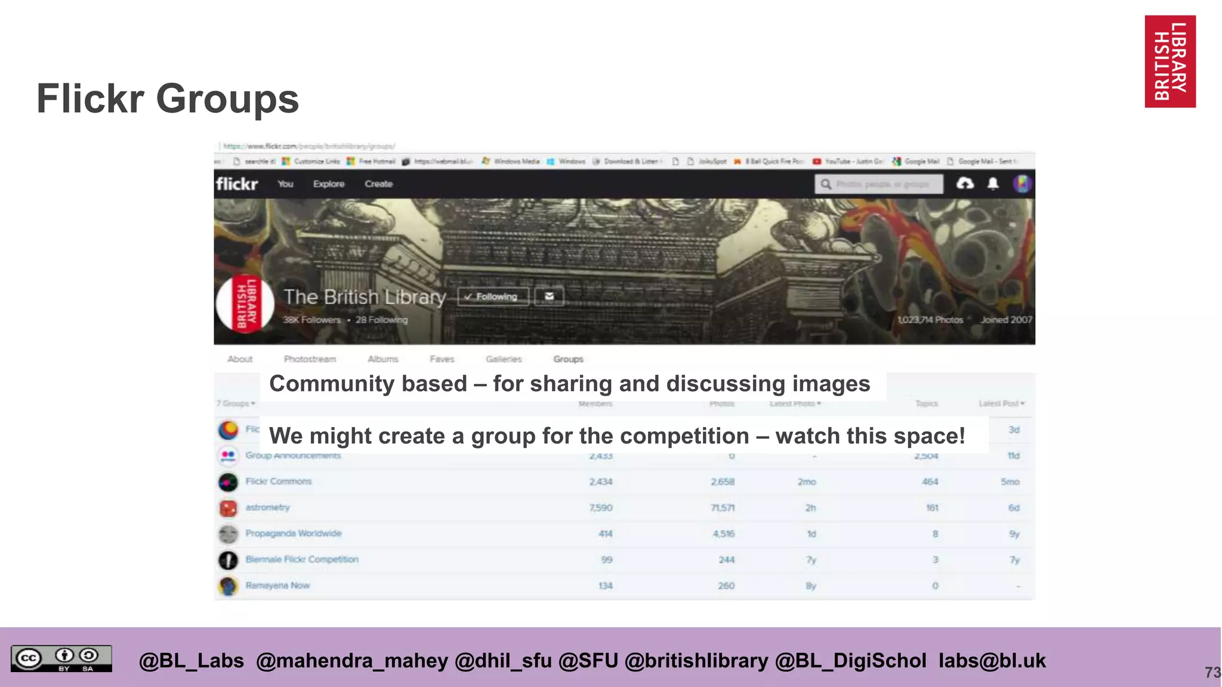Switch to the Photostream tab
The image size is (1222, 687).
tap(310, 359)
